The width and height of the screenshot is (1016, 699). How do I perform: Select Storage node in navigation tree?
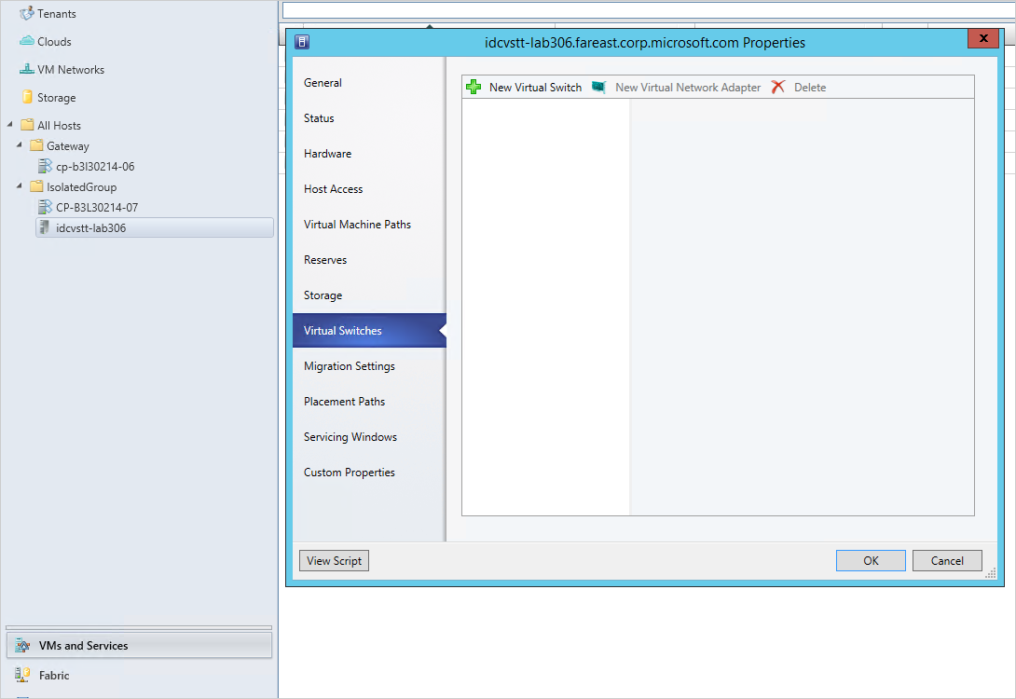coord(56,97)
